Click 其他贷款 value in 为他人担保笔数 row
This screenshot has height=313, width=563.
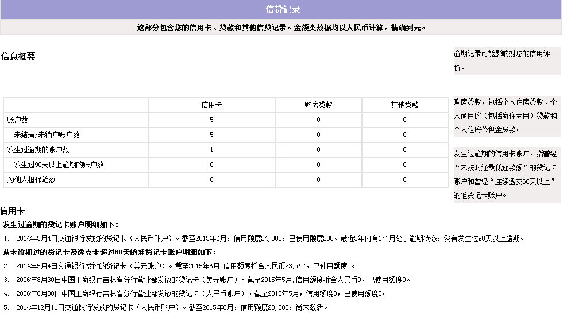tap(404, 180)
